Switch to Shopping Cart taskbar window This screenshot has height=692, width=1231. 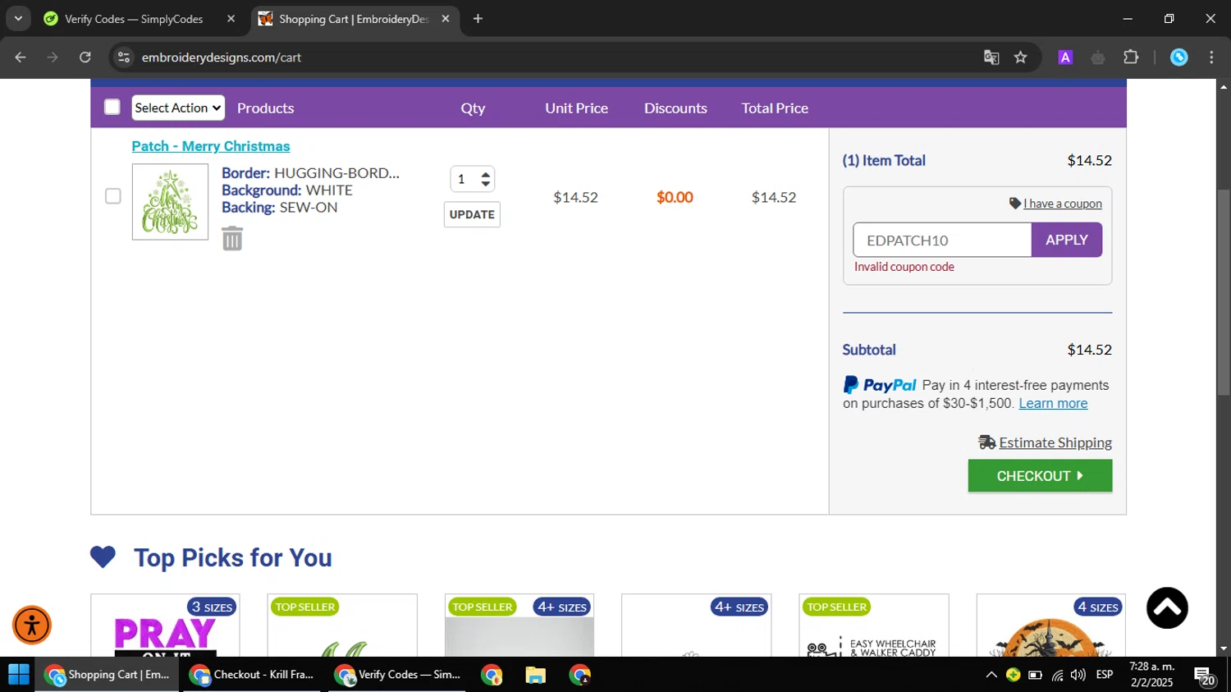107,675
